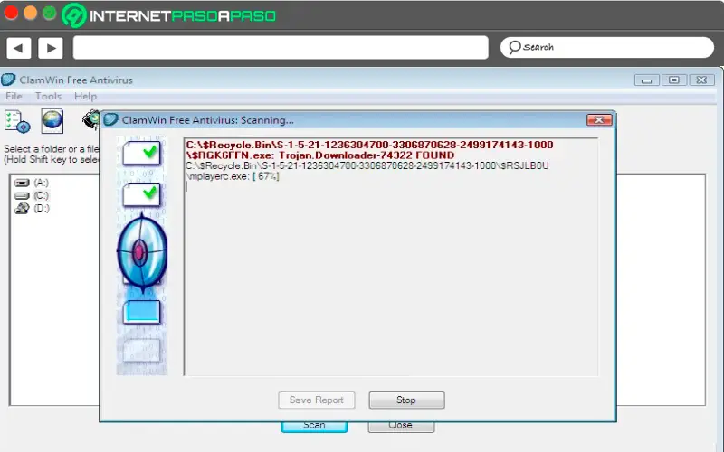The height and width of the screenshot is (452, 724).
Task: Minimize the main ClamWin window
Action: [x=646, y=80]
